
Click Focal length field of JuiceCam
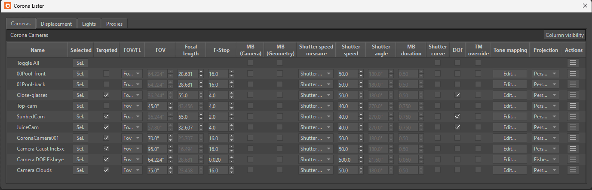(188, 127)
